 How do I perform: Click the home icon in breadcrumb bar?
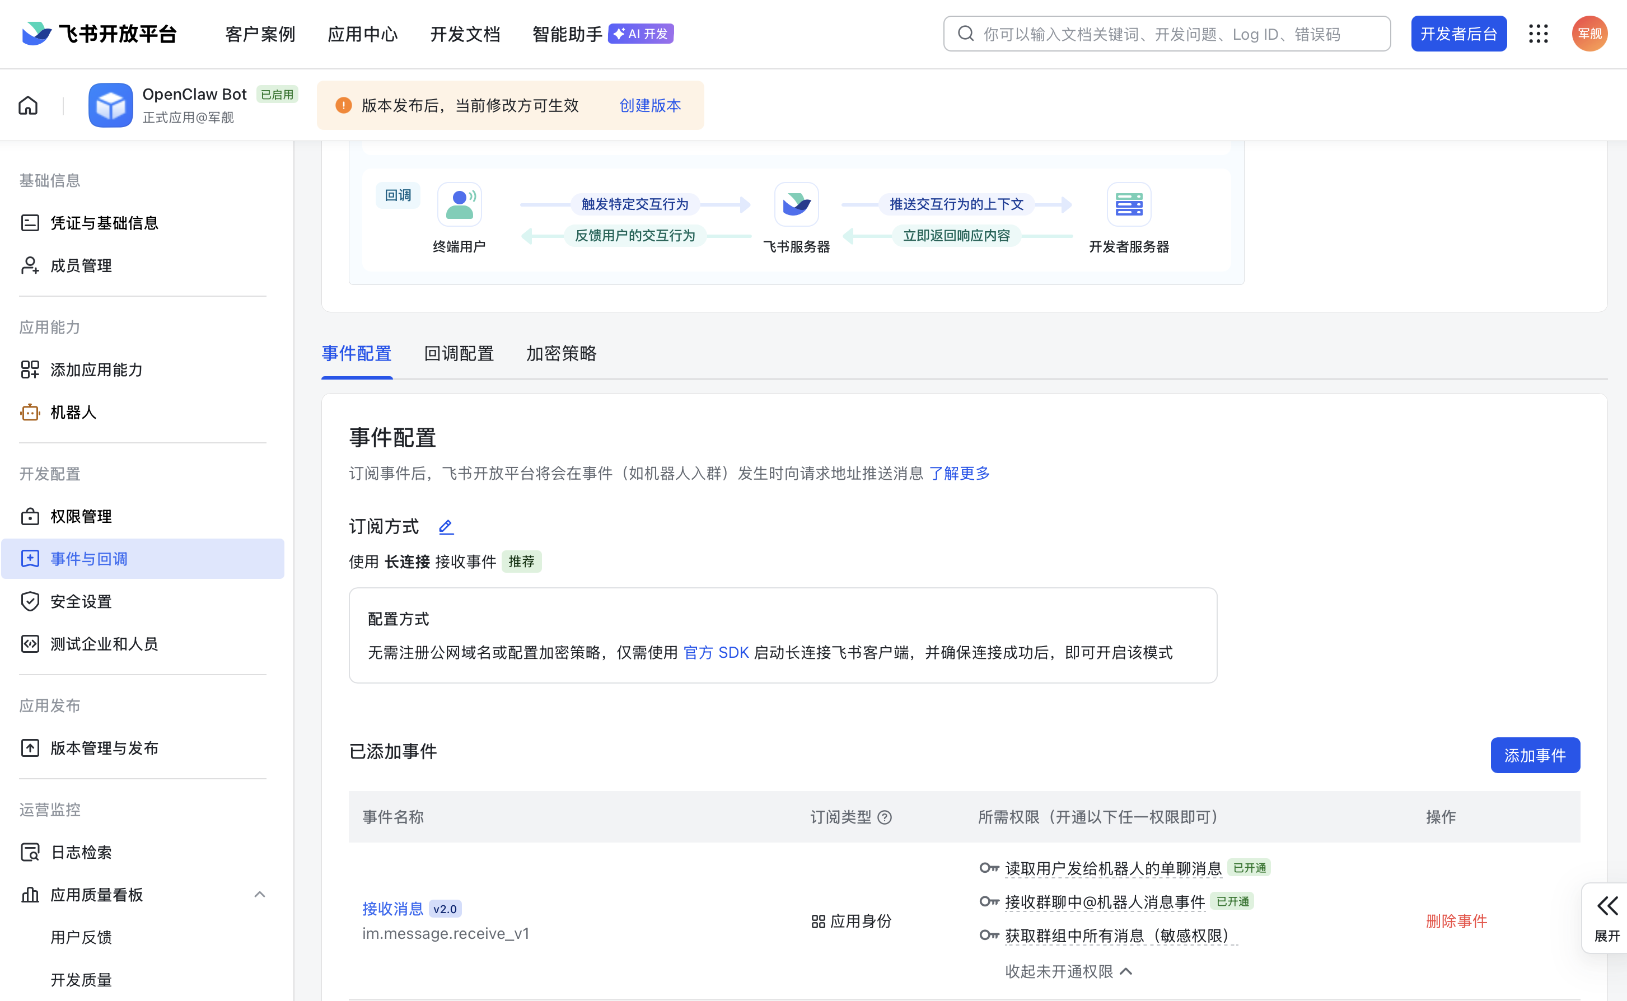28,105
